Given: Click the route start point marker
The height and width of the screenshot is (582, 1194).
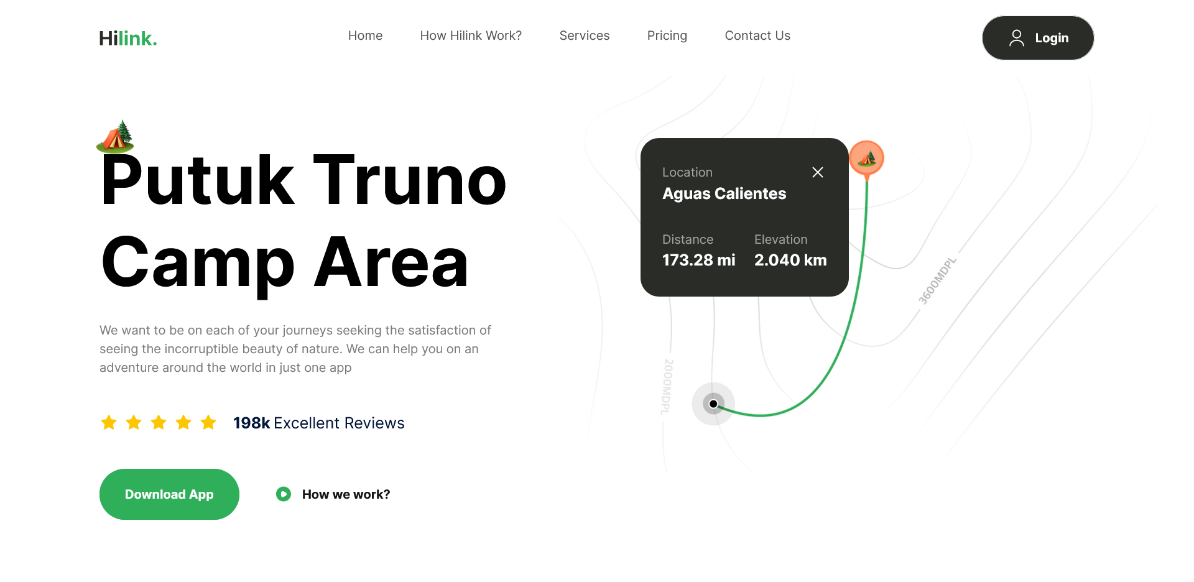Looking at the screenshot, I should point(713,404).
